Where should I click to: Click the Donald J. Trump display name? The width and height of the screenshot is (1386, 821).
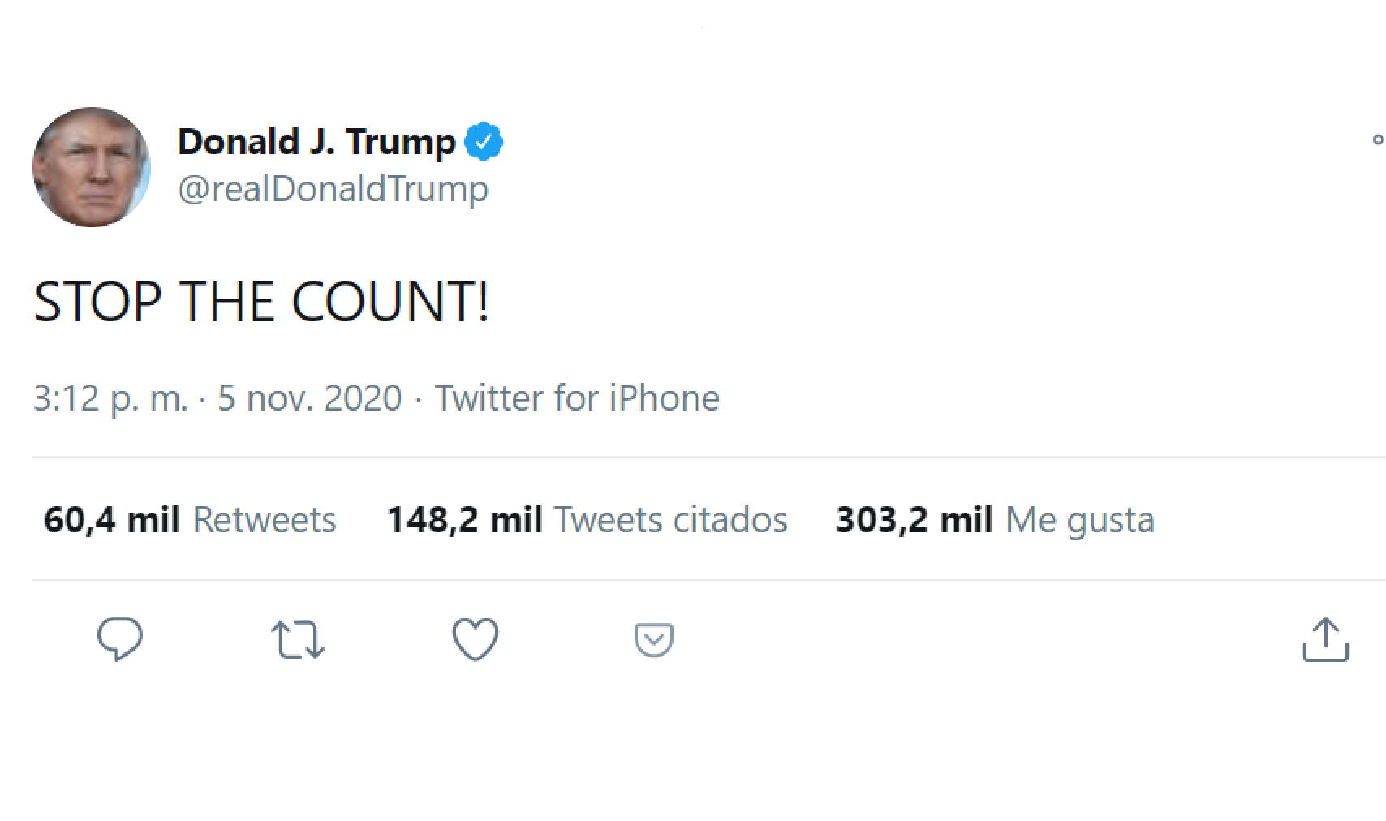coord(316,142)
